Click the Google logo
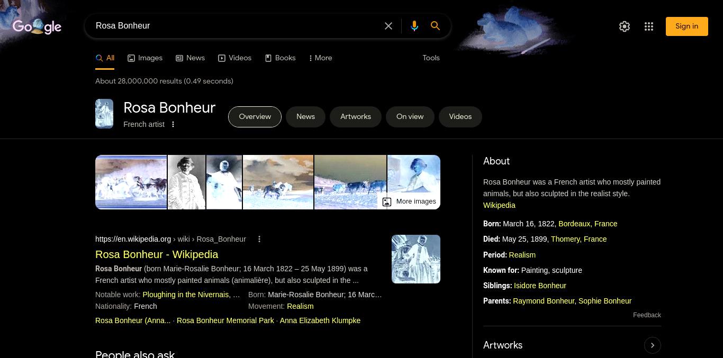Image resolution: width=723 pixels, height=358 pixels. coord(37,26)
